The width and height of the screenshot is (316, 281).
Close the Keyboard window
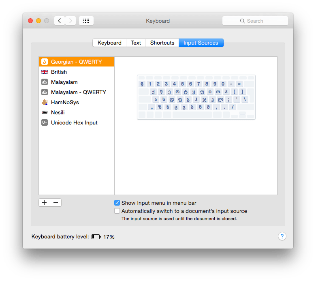coord(30,21)
